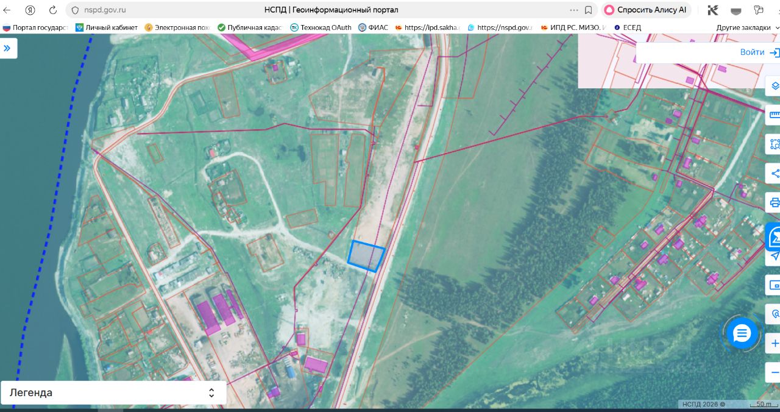
Task: Share the current map view
Action: pyautogui.click(x=774, y=173)
